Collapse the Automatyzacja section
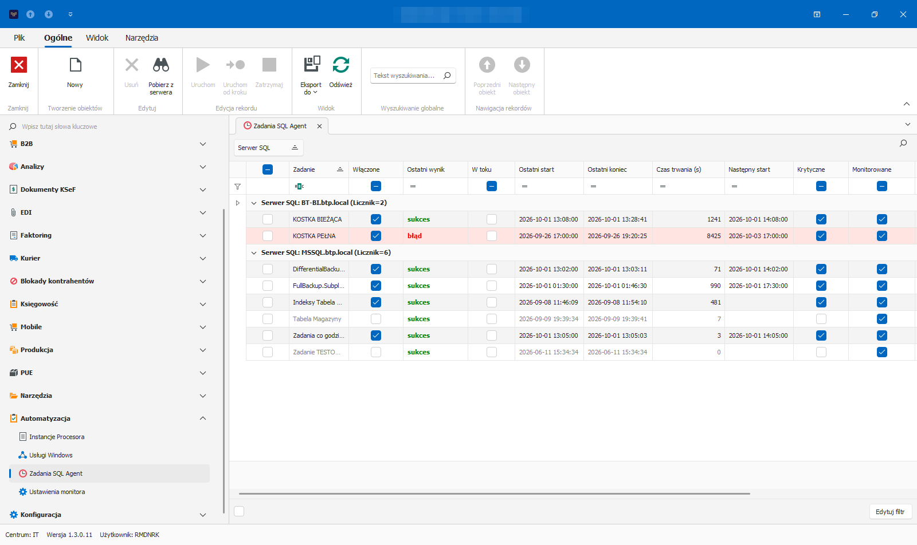The image size is (917, 545). point(203,418)
